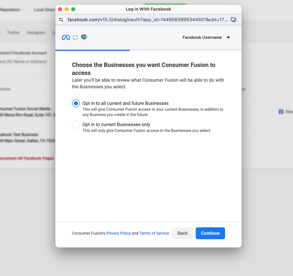The width and height of the screenshot is (293, 276).
Task: Click the Meta infinity logo icon
Action: pyautogui.click(x=66, y=37)
